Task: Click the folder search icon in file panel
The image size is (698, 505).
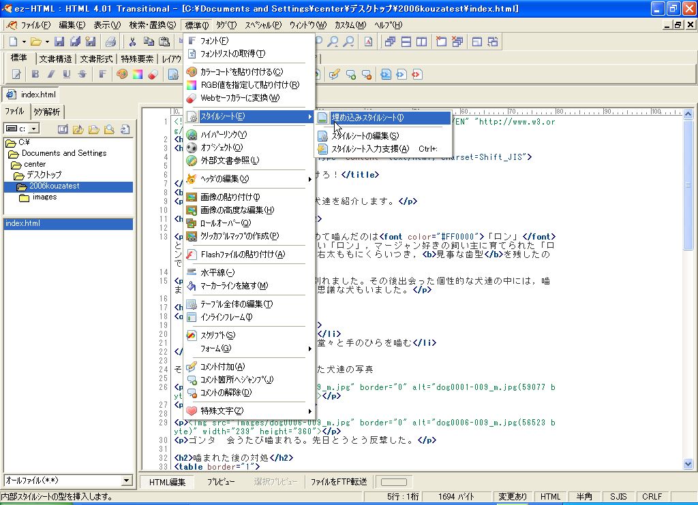Action: click(109, 129)
